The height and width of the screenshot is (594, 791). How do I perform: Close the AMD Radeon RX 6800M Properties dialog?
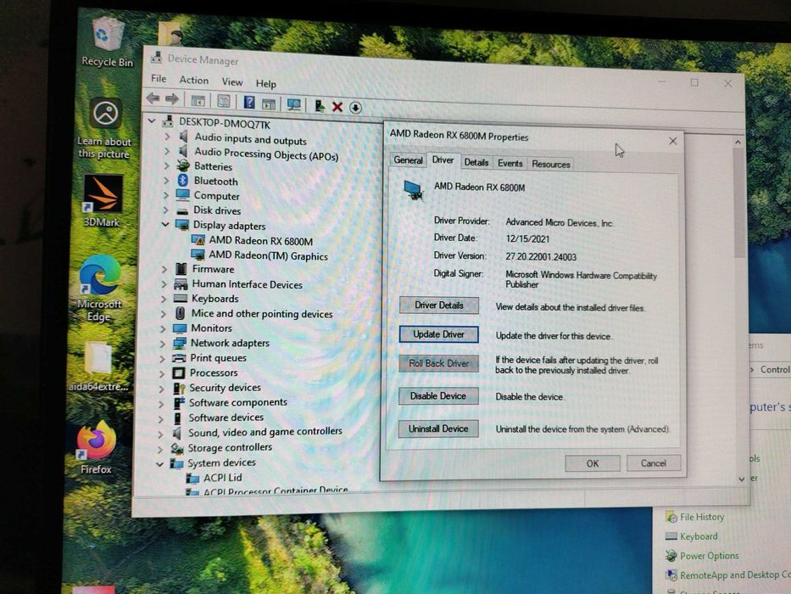click(673, 141)
